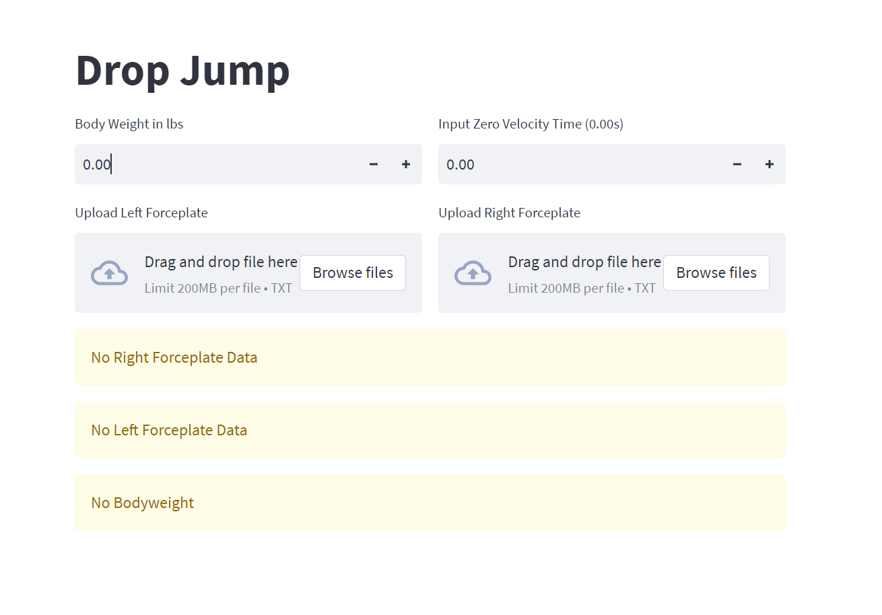Click the cloud upload icon for Right Forceplate
Viewport: 882px width, 615px height.
point(473,273)
